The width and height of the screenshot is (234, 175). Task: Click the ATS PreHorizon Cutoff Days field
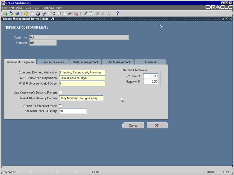82,84
